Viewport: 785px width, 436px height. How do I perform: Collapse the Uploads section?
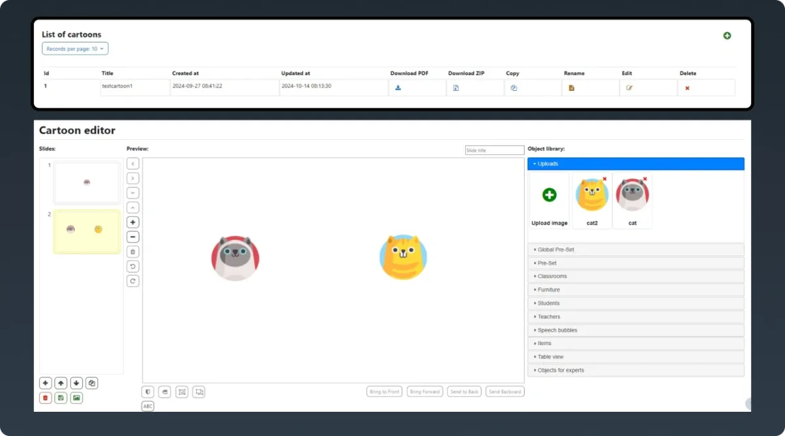636,164
